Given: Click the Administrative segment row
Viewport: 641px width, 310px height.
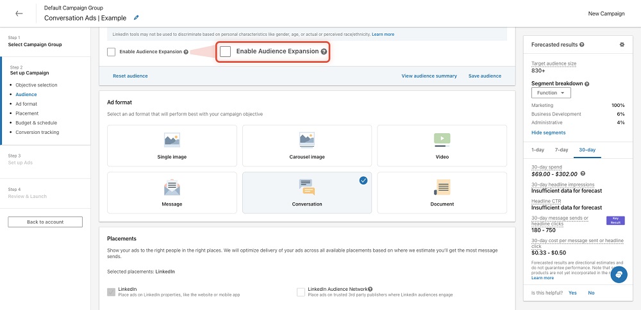Looking at the screenshot, I should coord(578,122).
